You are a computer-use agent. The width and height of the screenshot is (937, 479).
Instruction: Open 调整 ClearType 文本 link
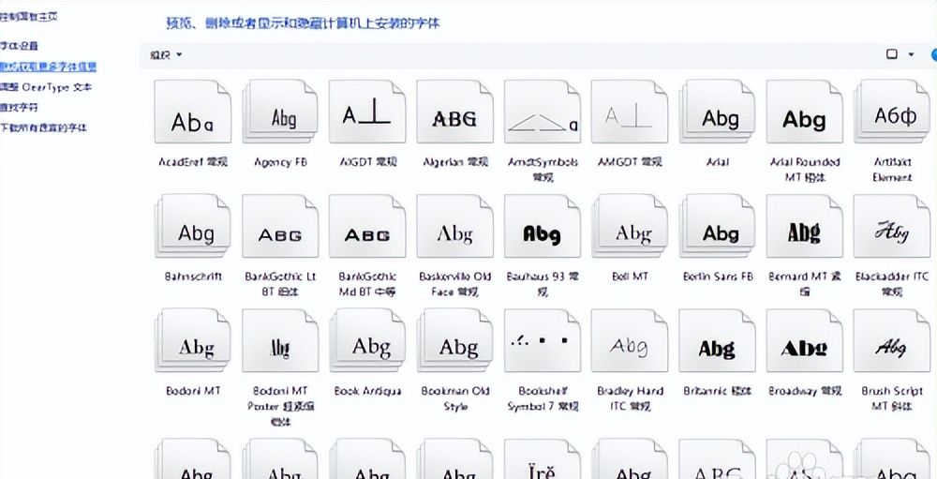pos(46,87)
